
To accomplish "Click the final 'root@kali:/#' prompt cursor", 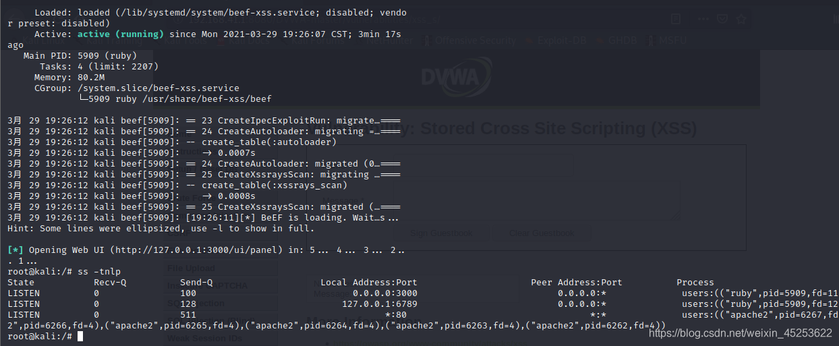I will pos(80,336).
